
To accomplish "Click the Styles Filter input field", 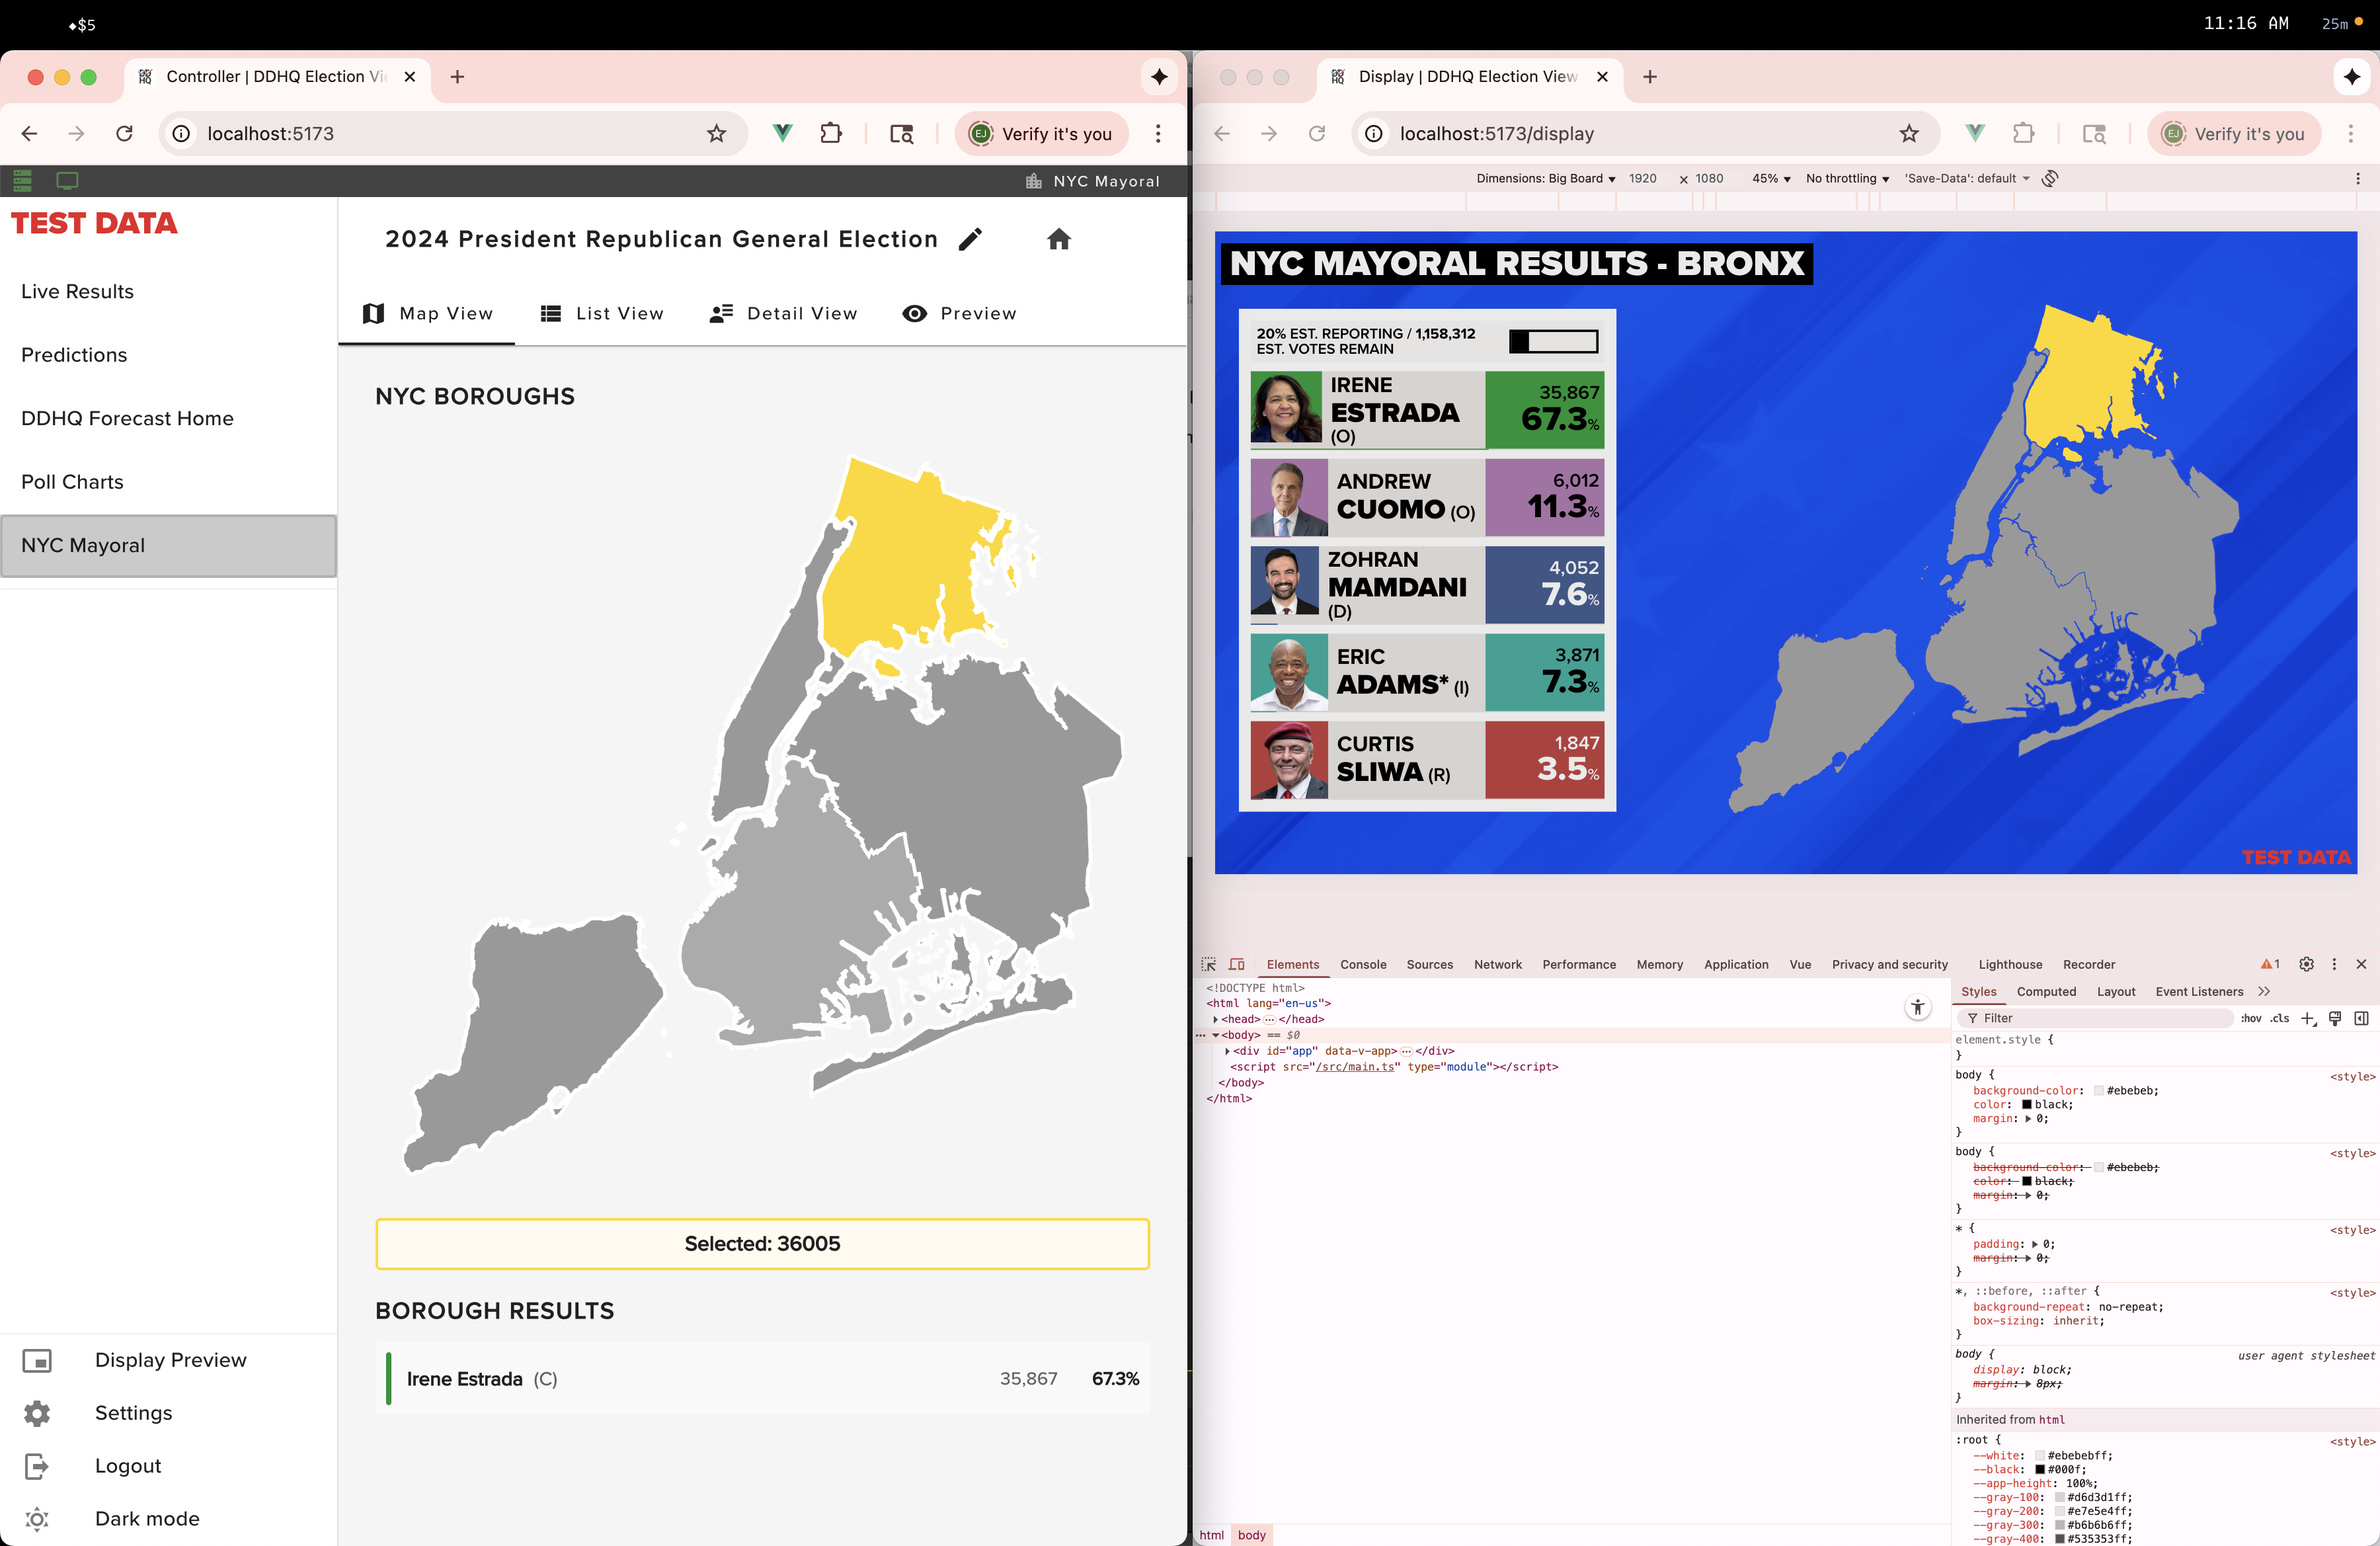I will point(2100,1018).
